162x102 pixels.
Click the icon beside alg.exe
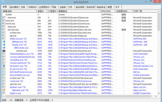[x=4, y=36]
